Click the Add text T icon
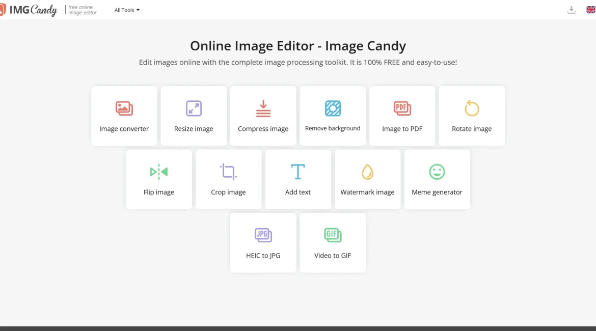This screenshot has width=596, height=331. [x=298, y=172]
